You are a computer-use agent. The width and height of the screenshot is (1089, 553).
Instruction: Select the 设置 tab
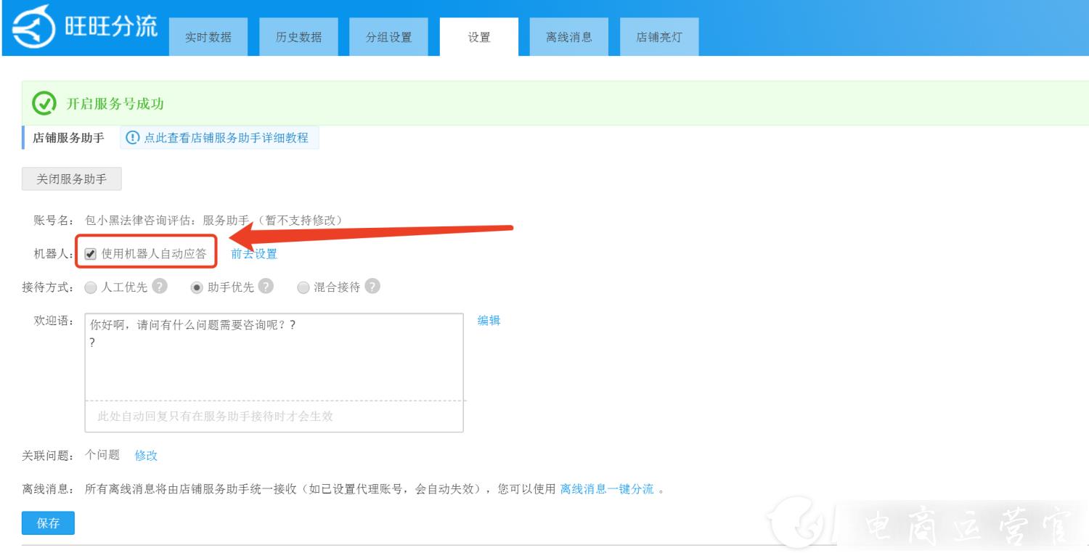[479, 37]
